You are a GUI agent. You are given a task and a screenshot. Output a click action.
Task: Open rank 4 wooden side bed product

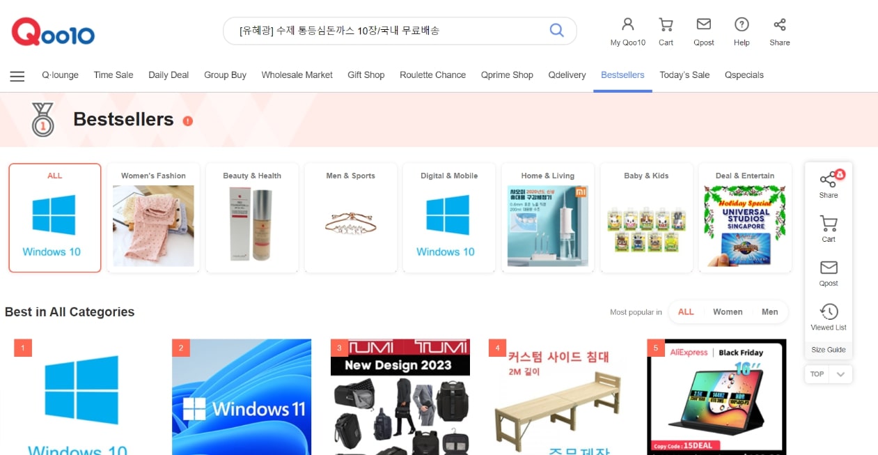558,397
